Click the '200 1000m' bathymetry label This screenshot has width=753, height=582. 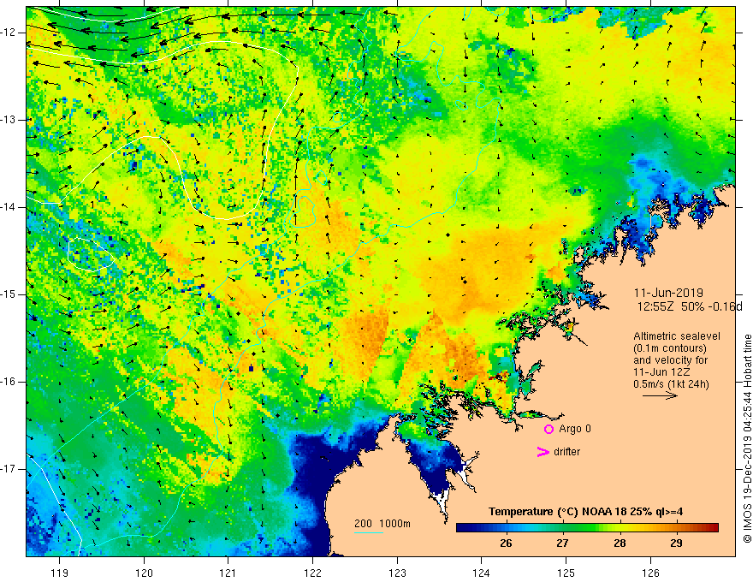click(x=382, y=524)
